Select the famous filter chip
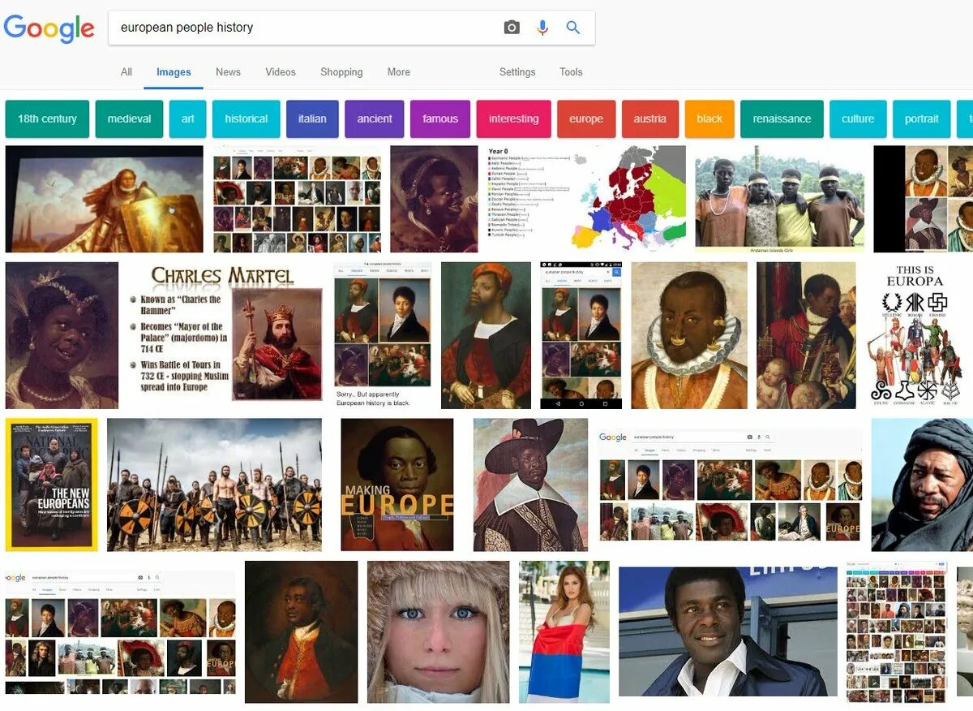This screenshot has width=973, height=711. point(440,118)
